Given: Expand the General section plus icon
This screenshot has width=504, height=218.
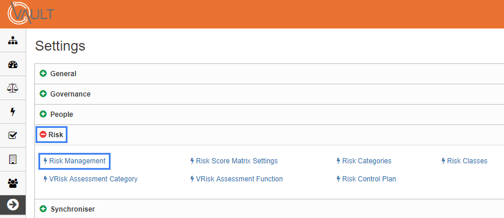Looking at the screenshot, I should [43, 73].
